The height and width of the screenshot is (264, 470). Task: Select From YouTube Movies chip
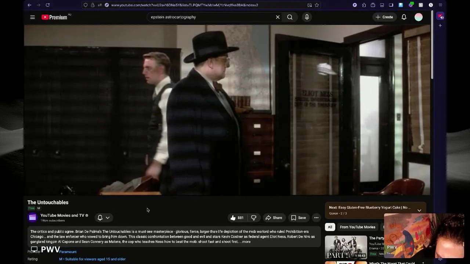(x=358, y=227)
